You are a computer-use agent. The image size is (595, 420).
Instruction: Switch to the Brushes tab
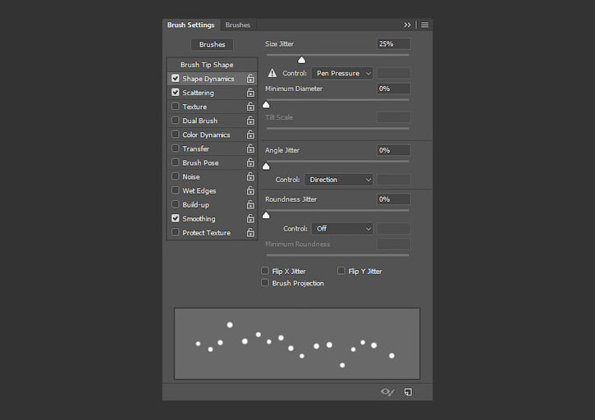pos(238,25)
